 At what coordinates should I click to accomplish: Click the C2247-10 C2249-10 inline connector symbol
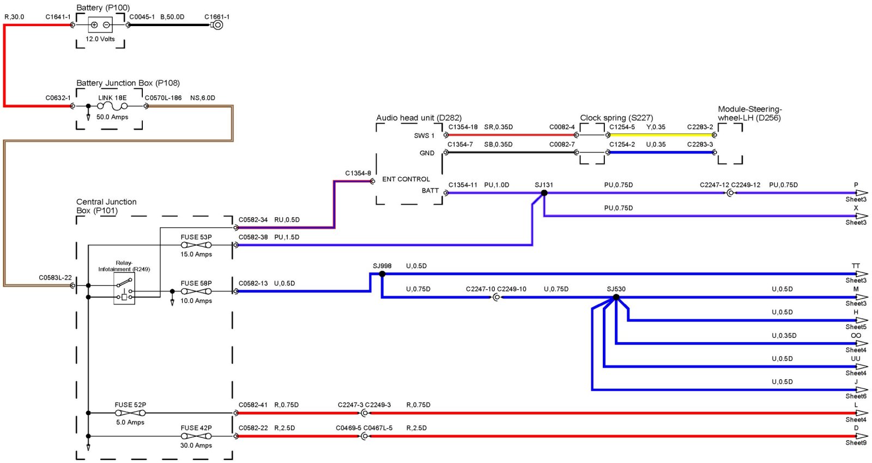[496, 297]
